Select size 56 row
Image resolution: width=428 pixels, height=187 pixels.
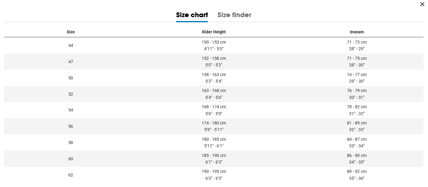71,126
